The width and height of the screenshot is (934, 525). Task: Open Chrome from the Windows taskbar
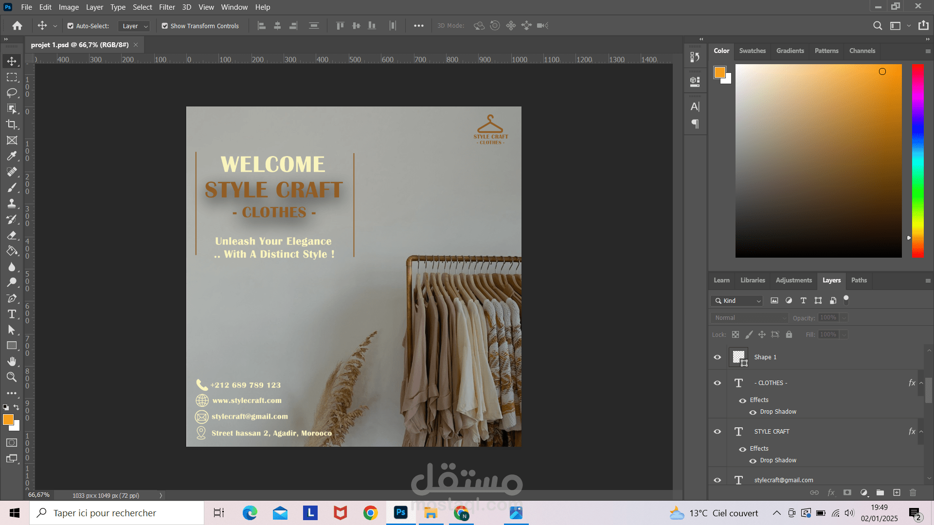[x=370, y=513]
